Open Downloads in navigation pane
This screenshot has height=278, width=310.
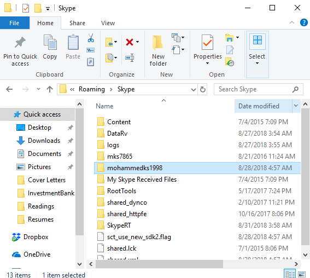(44, 141)
